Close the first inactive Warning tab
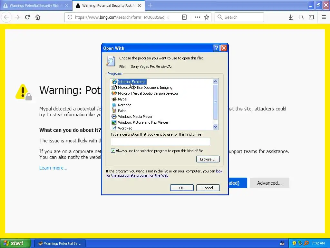 (66, 5)
